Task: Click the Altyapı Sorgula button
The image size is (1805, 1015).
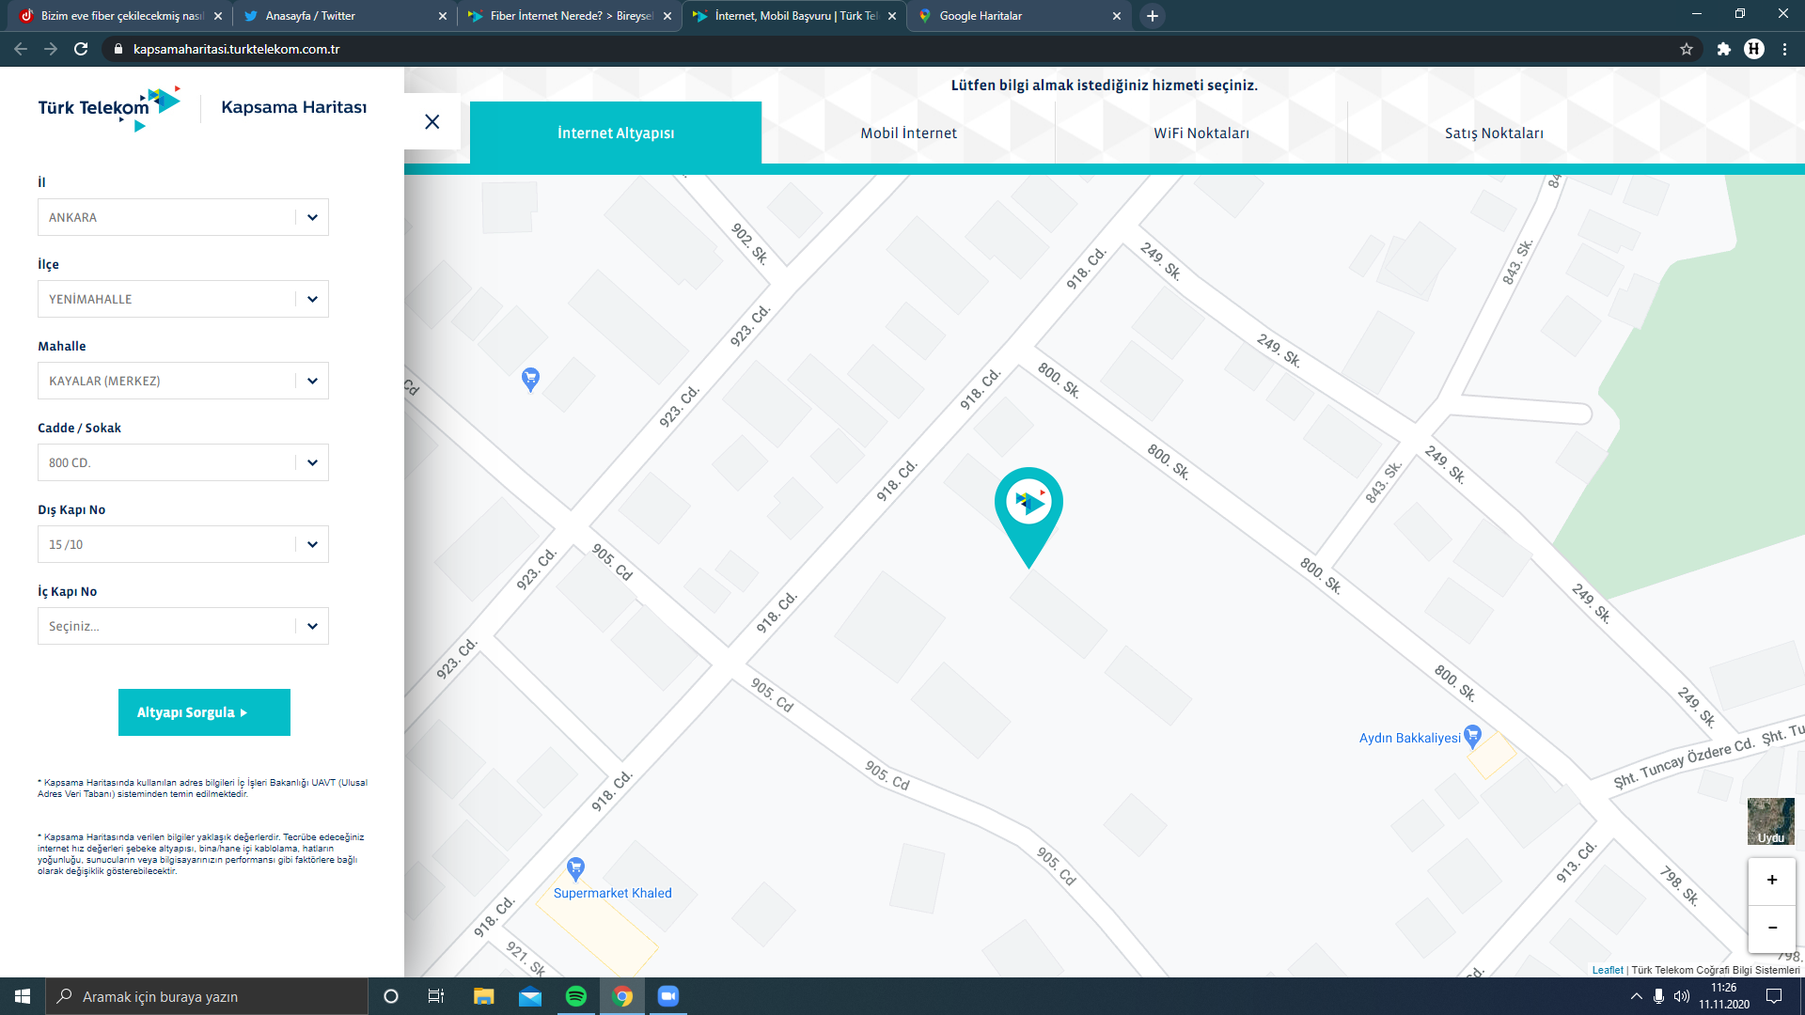Action: [x=204, y=712]
